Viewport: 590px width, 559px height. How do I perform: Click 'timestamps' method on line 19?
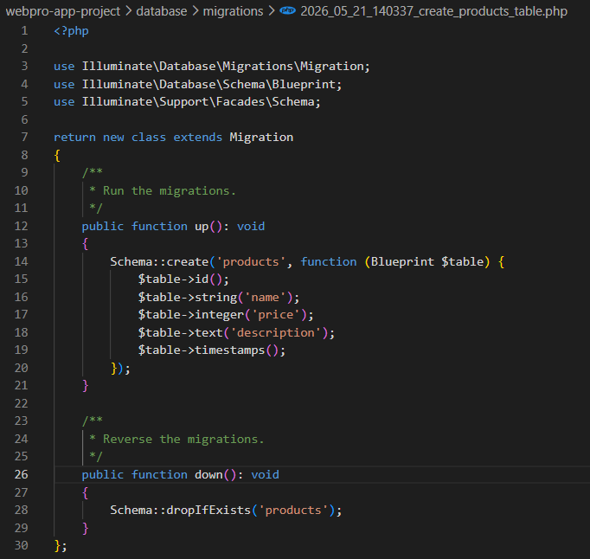click(x=230, y=350)
